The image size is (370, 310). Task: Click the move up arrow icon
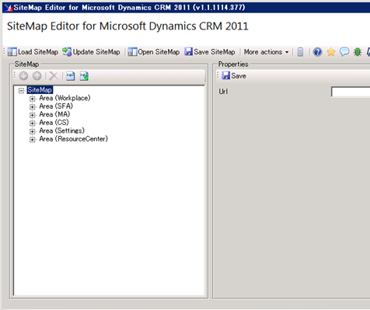point(37,76)
